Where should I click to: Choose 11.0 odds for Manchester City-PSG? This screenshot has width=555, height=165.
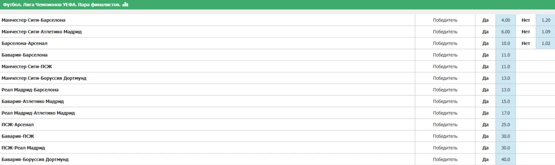click(506, 67)
